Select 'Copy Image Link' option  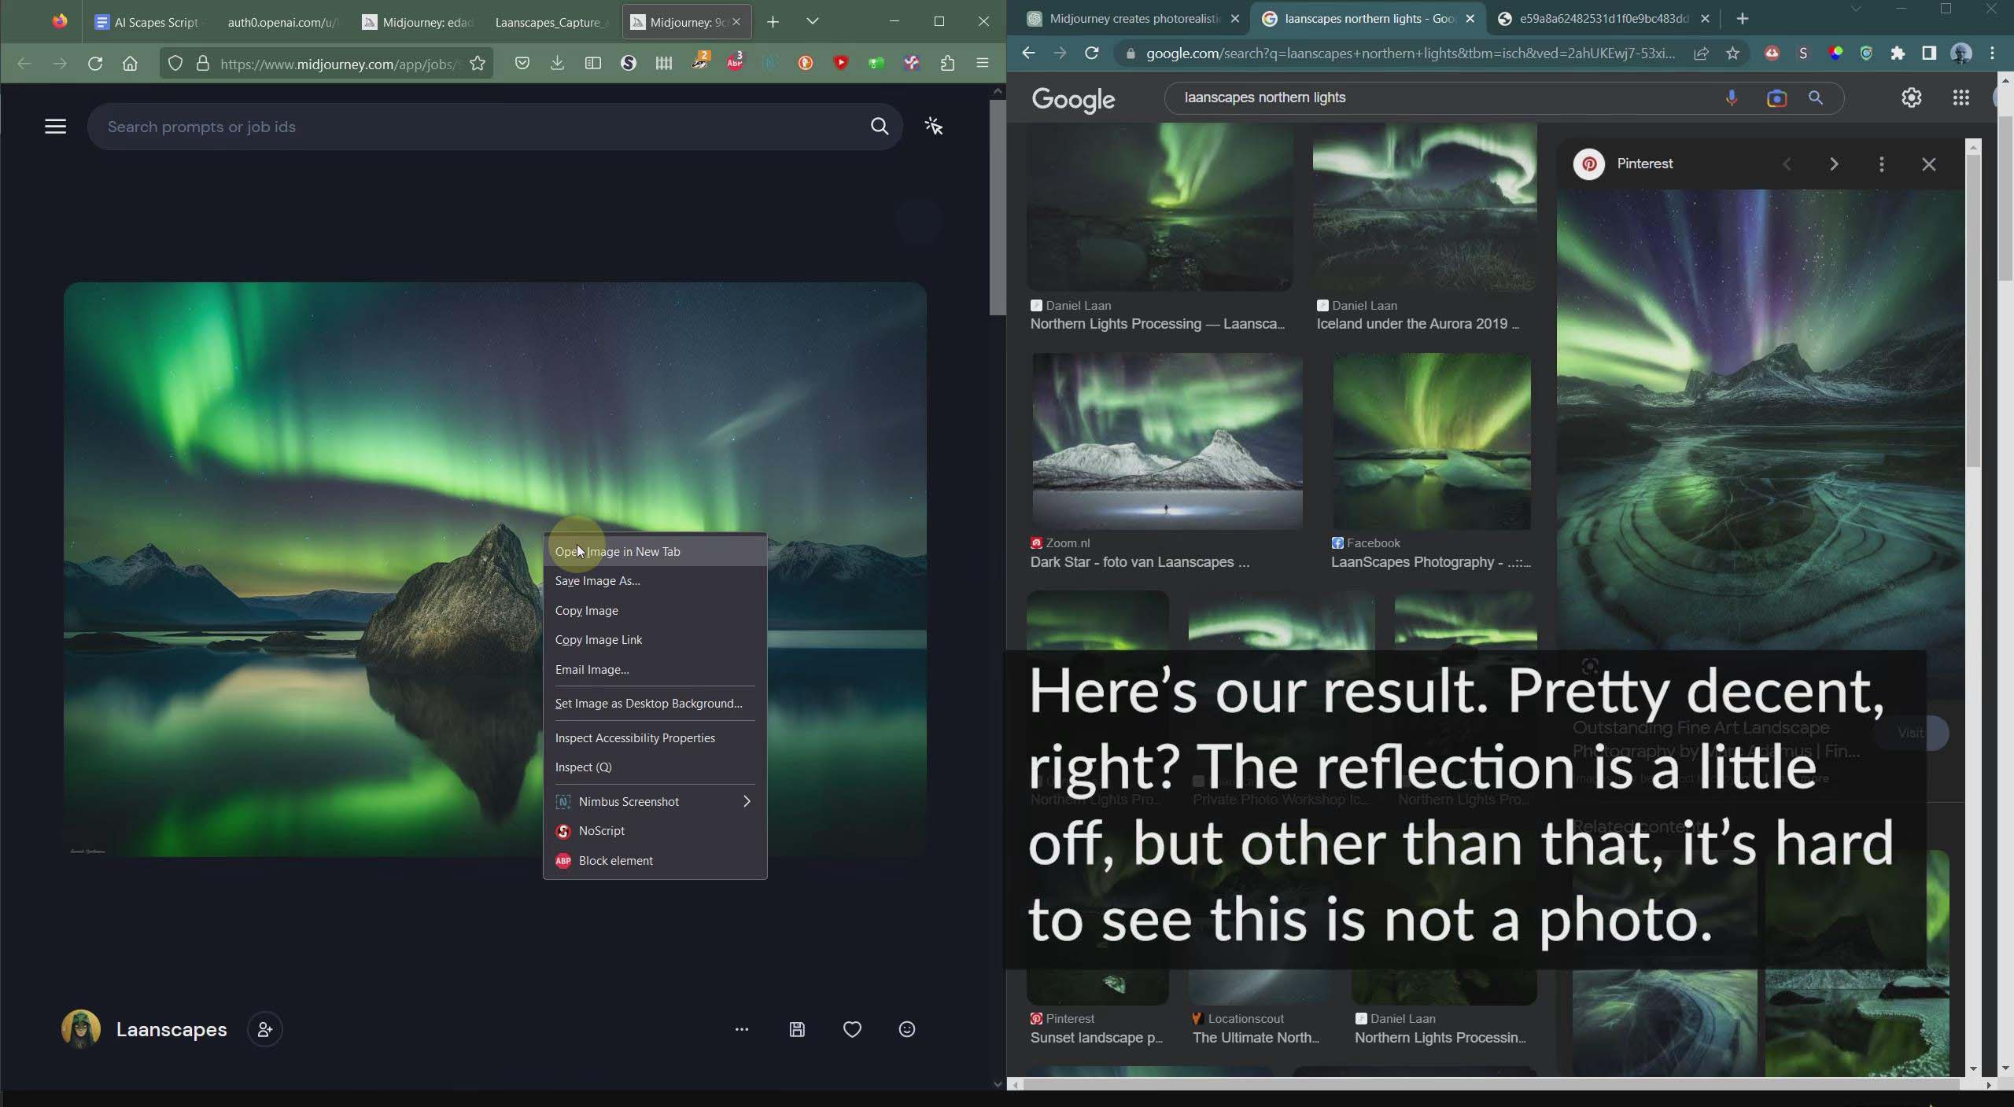(600, 638)
